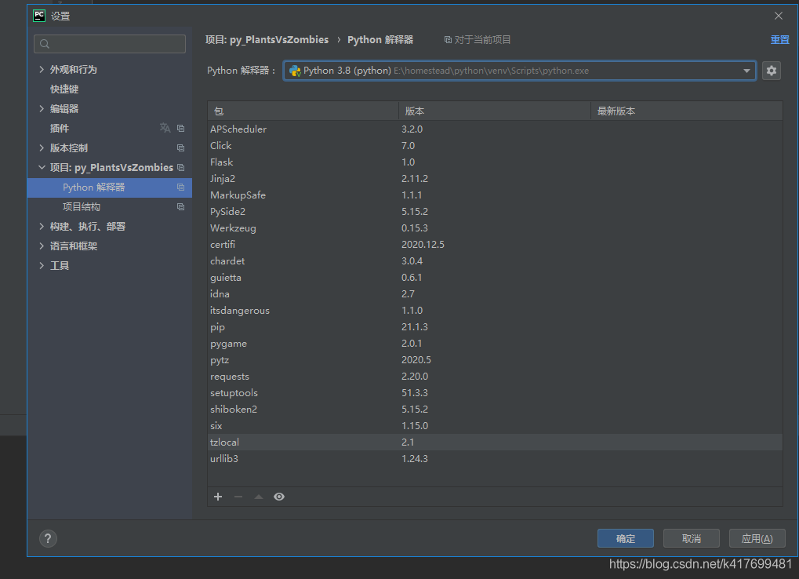Click the copy icon next to 版本控制
The image size is (799, 579).
(x=180, y=147)
